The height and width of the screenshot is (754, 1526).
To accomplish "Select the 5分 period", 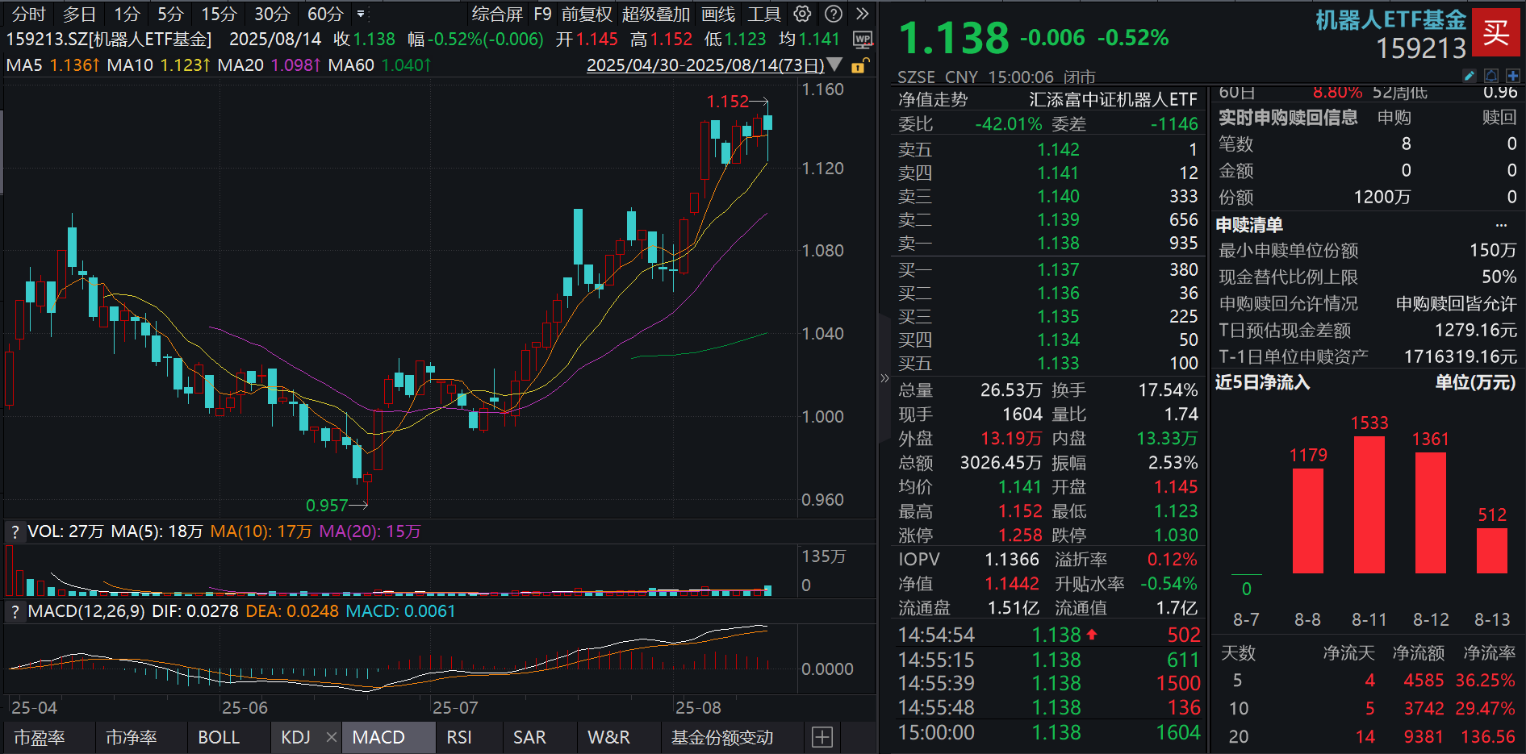I will click(170, 14).
